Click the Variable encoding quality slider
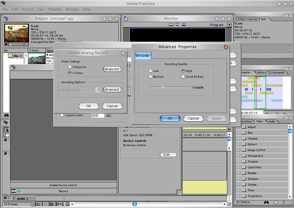This screenshot has height=208, width=294. click(x=169, y=87)
